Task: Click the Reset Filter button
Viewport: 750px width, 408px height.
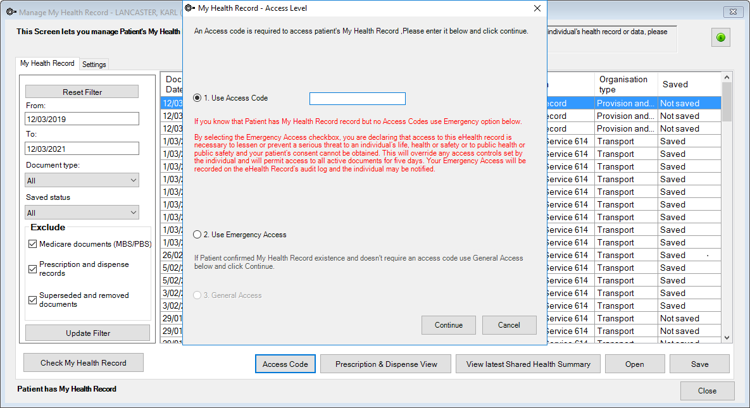Action: (82, 92)
